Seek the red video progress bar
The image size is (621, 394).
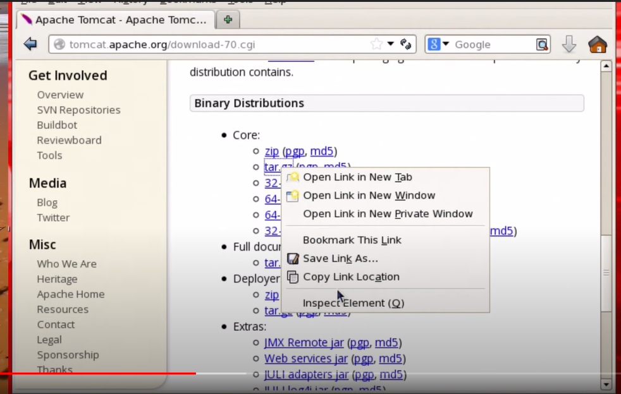[x=98, y=373]
